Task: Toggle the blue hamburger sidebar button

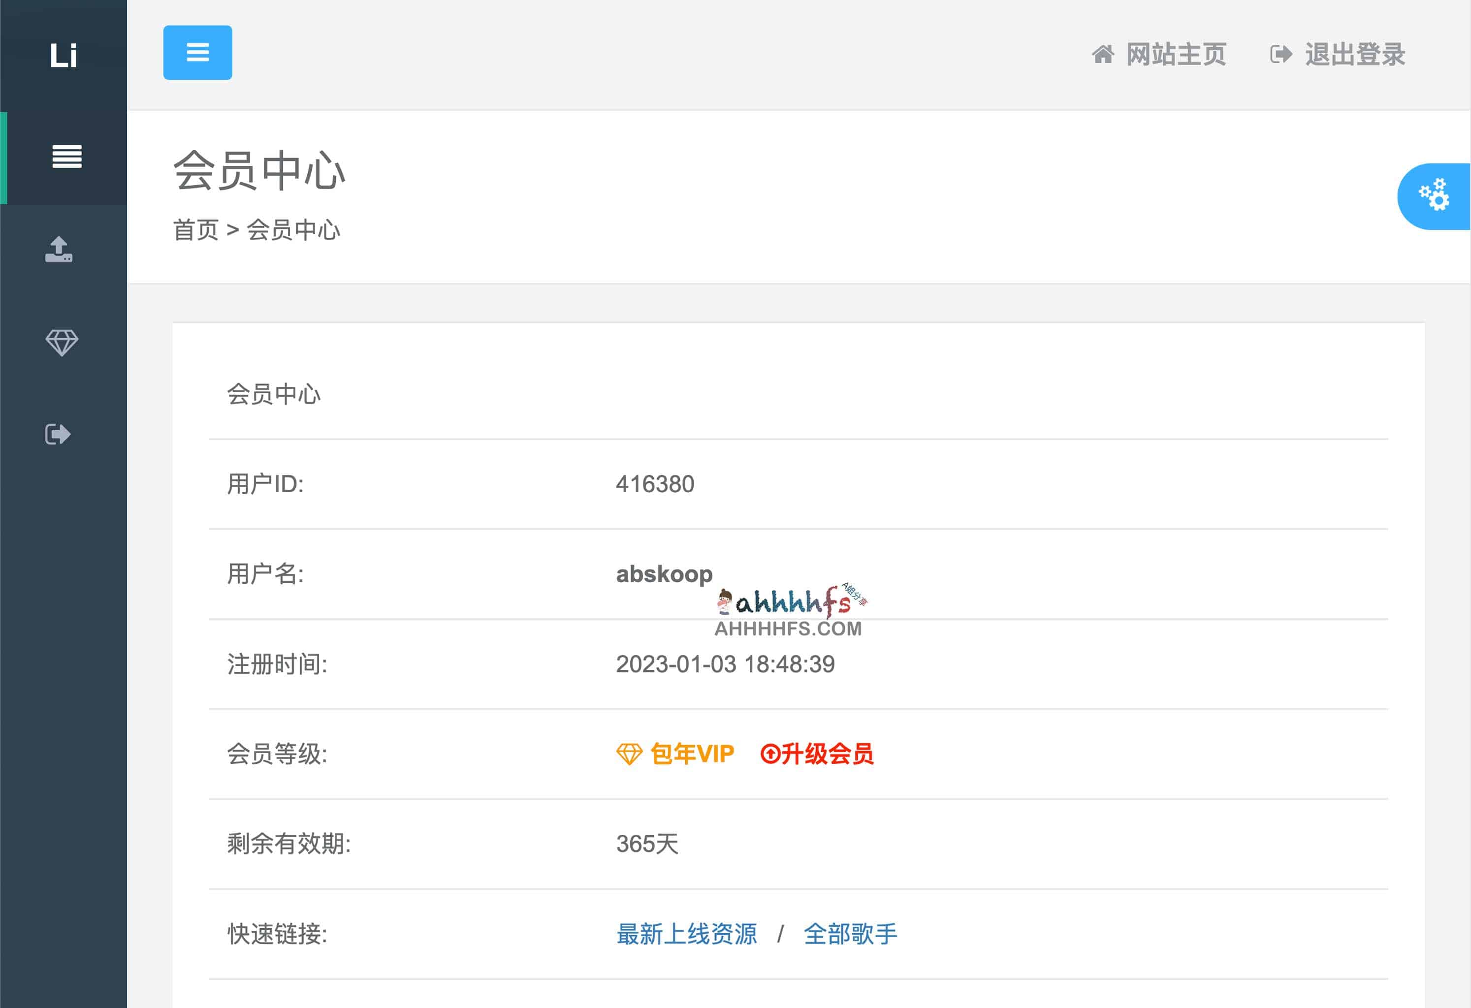Action: [197, 53]
